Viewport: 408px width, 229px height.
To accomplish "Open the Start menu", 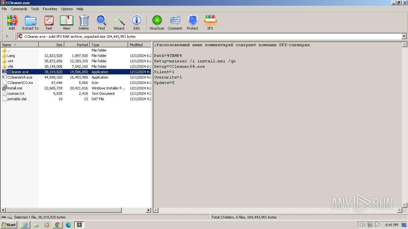I will coord(9,225).
